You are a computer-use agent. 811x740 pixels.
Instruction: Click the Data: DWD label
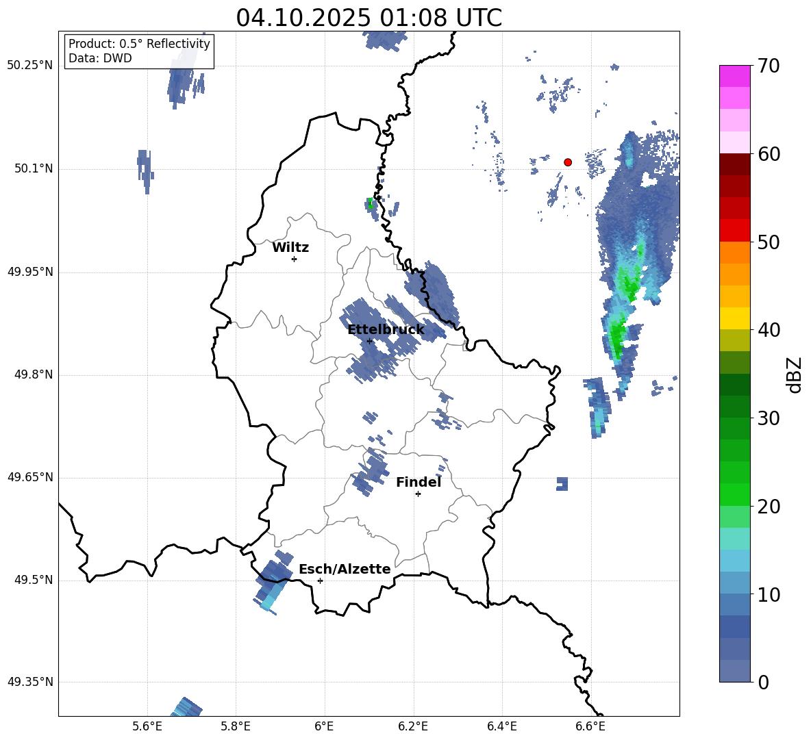tap(100, 58)
